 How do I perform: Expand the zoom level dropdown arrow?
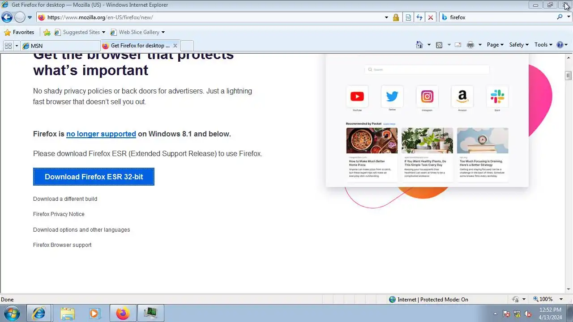pyautogui.click(x=562, y=299)
